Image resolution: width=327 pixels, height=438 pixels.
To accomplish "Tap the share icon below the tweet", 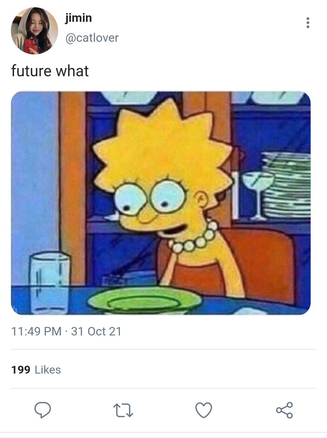I will click(x=284, y=410).
